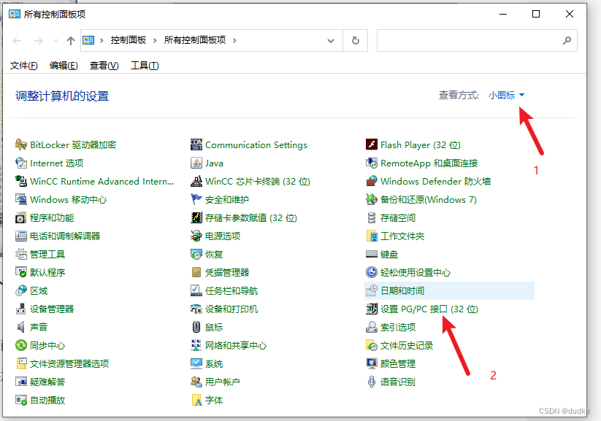Click the RemoteApp 和桌面连接 icon

pos(372,163)
